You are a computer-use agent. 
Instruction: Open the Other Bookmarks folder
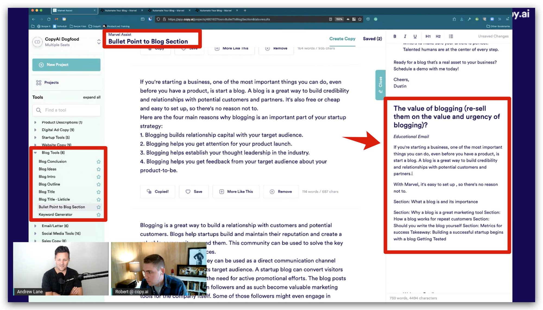point(498,26)
